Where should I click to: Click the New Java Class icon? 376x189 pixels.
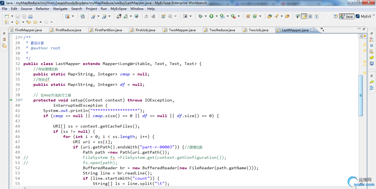tap(255, 16)
